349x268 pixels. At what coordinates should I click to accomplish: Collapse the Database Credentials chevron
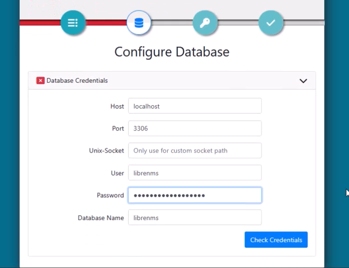coord(303,81)
